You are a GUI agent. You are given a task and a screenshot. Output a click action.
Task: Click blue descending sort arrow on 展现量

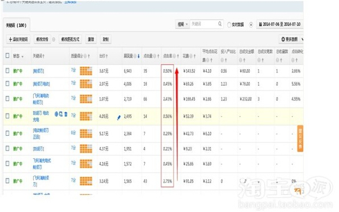click(138, 56)
